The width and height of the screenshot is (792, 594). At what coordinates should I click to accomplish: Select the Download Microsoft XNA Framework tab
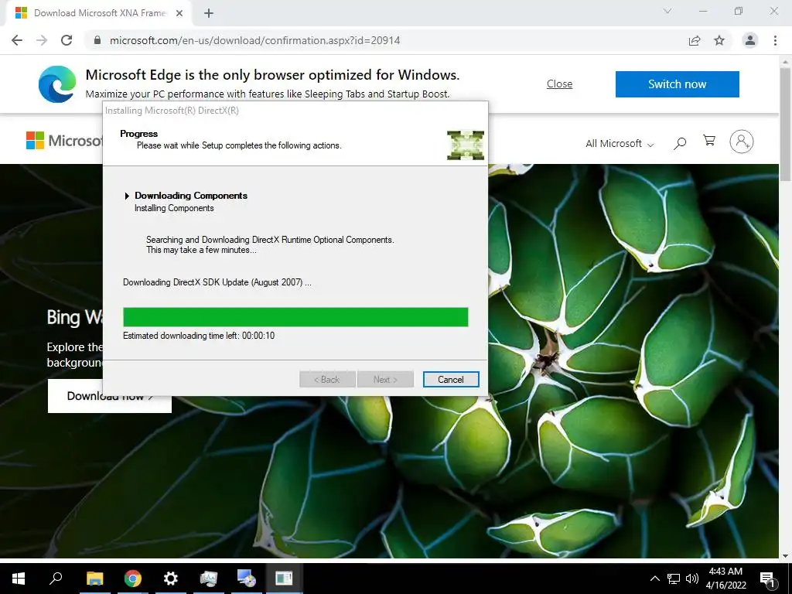100,13
